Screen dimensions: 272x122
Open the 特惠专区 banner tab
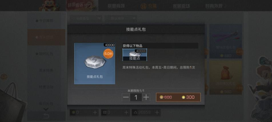[x=82, y=5]
